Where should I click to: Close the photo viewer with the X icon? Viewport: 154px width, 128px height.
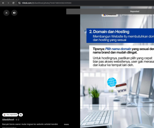tap(6, 13)
